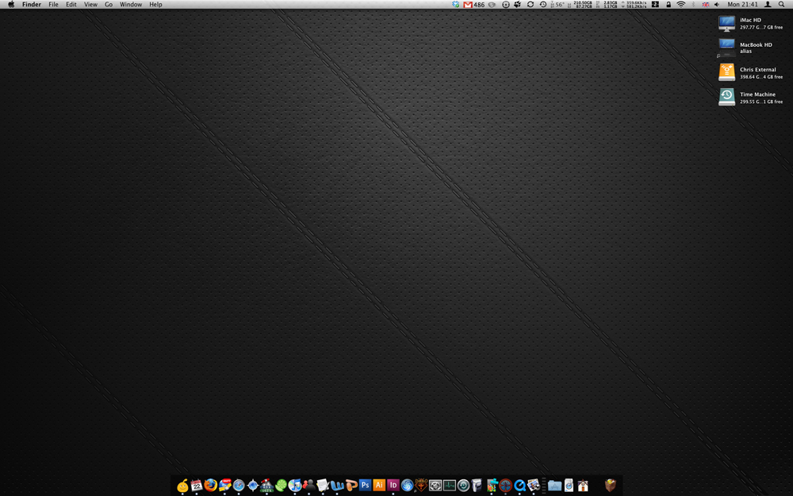Open Gmail notifier showing 486

474,5
